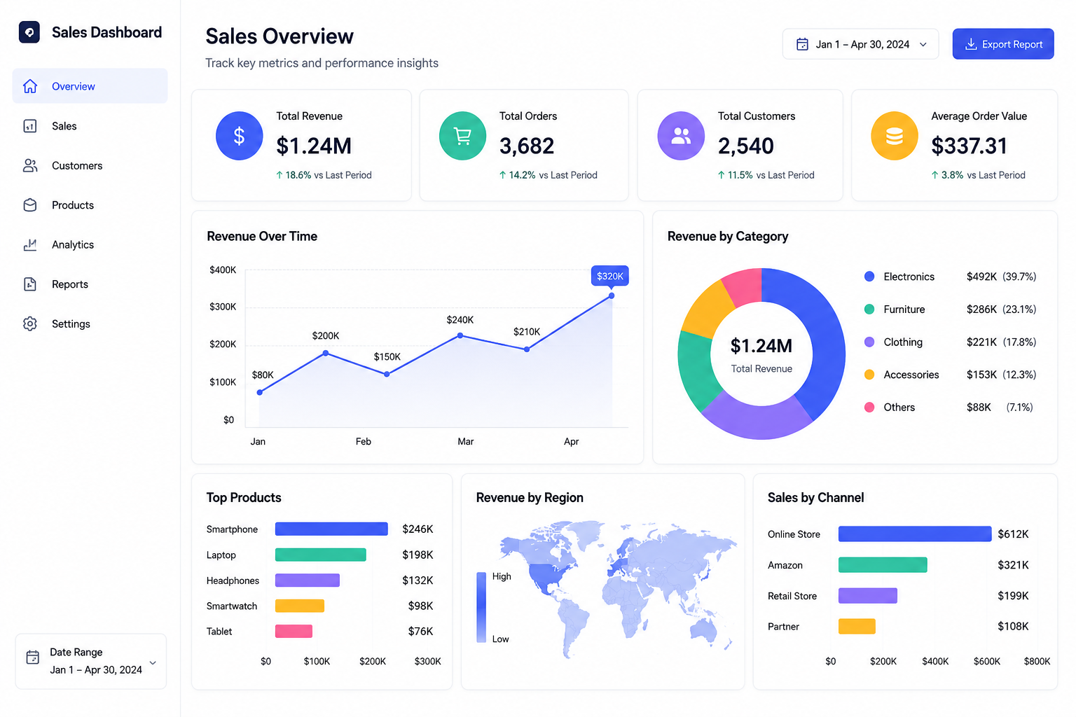Click the Total Customers people icon
Screen dimensions: 1076x717
[x=681, y=136]
